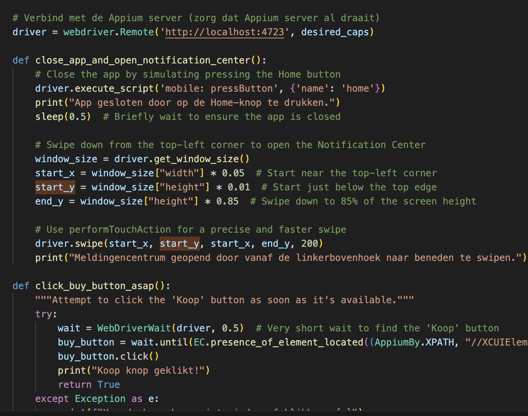Screen dimensions: 528x416
Task: Click the except Exception as e line
Action: pos(96,398)
